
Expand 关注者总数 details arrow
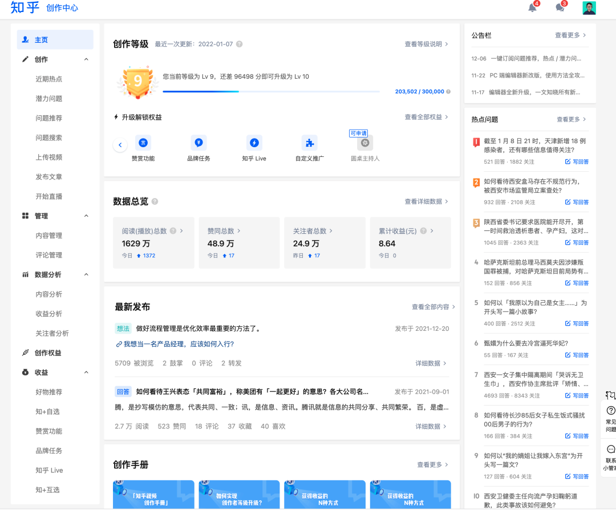tap(331, 231)
